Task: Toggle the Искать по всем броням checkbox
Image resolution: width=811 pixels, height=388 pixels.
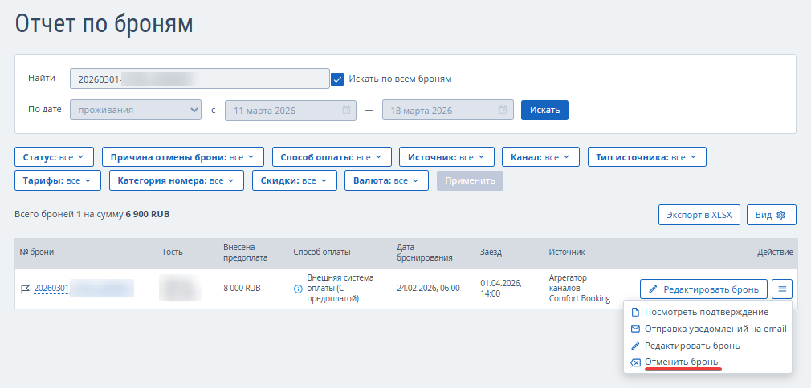Action: coord(338,79)
